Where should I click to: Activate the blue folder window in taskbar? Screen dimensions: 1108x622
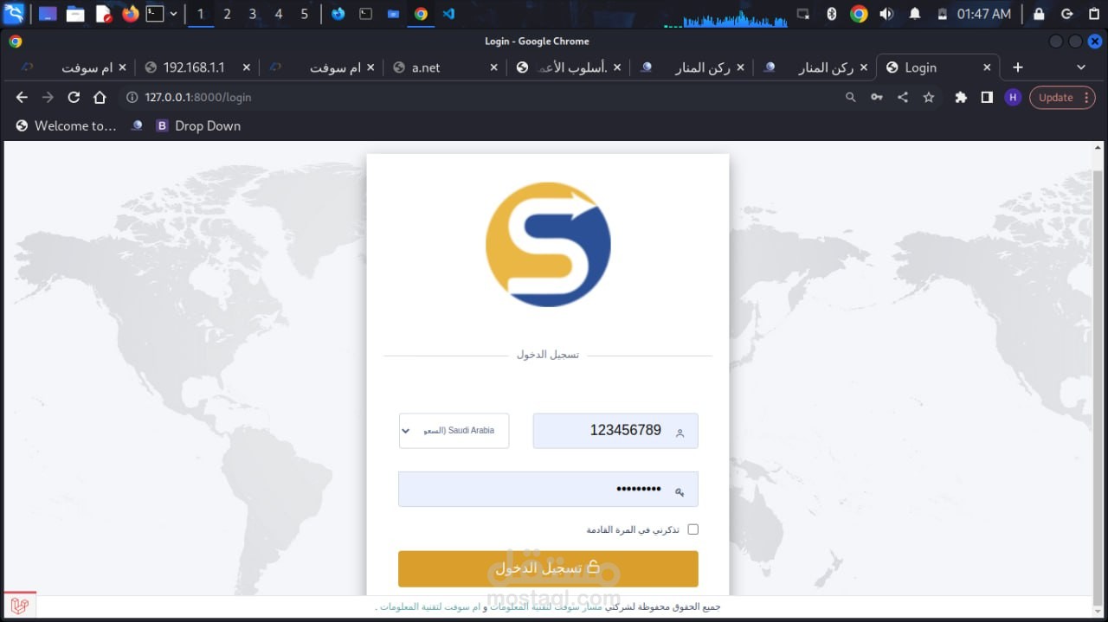tap(394, 14)
